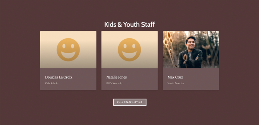Image resolution: width=259 pixels, height=125 pixels.
Task: Click the Kid's Worship role label
Action: (x=114, y=83)
